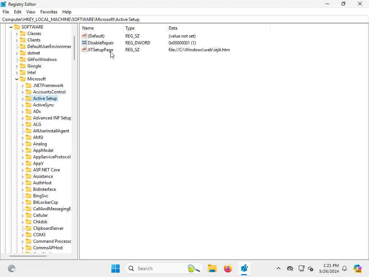The height and width of the screenshot is (277, 369).
Task: Select the Command Processor key
Action: pyautogui.click(x=52, y=241)
